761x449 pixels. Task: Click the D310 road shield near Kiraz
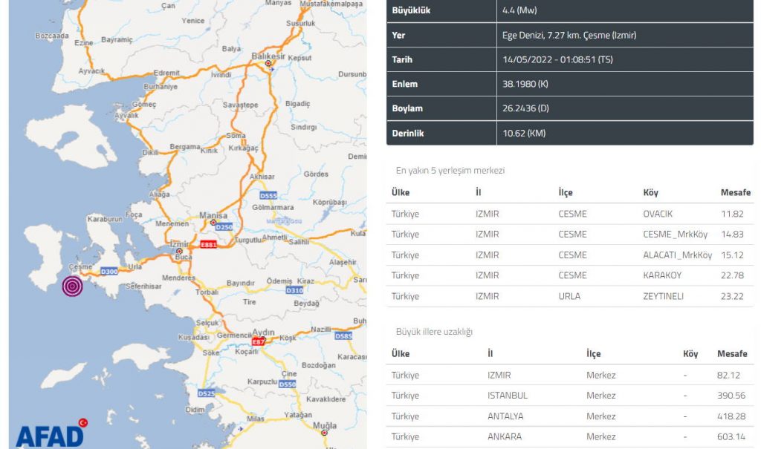pos(294,290)
